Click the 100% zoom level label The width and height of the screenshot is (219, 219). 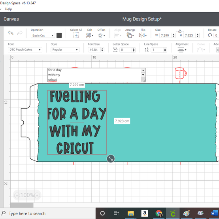[27, 195]
